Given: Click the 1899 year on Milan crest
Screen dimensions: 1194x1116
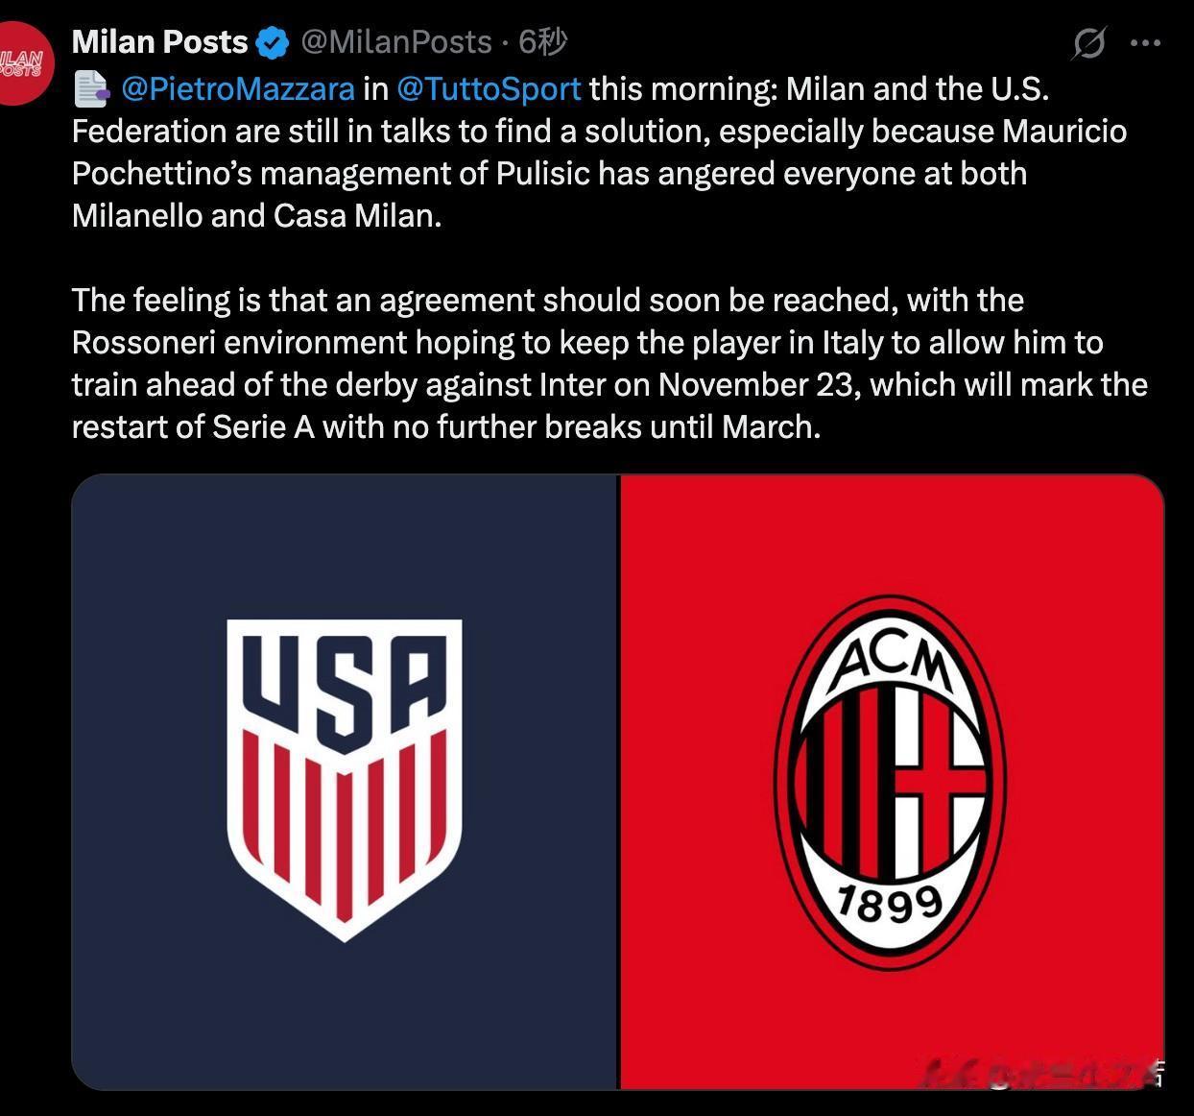Looking at the screenshot, I should (890, 904).
